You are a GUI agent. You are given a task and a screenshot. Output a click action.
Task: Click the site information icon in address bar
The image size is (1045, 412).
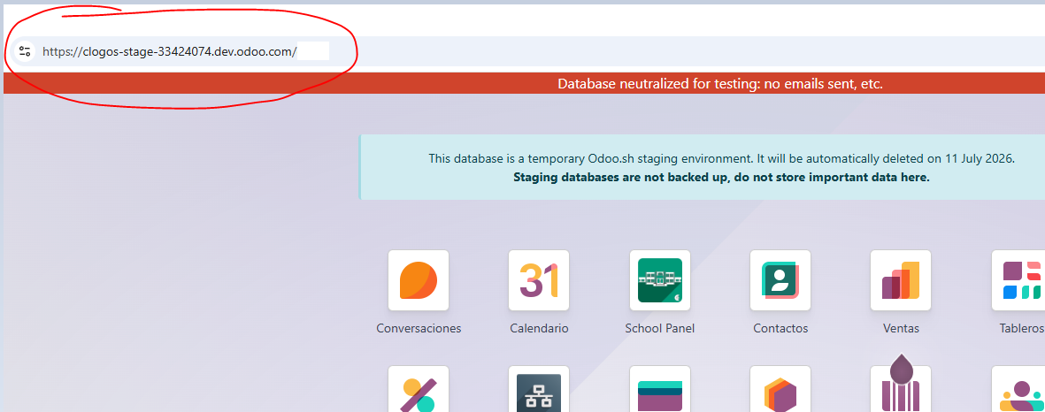26,51
